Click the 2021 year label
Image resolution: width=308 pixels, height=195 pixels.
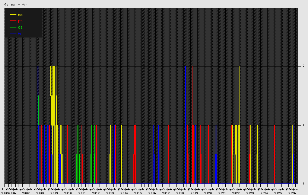coord(222,193)
